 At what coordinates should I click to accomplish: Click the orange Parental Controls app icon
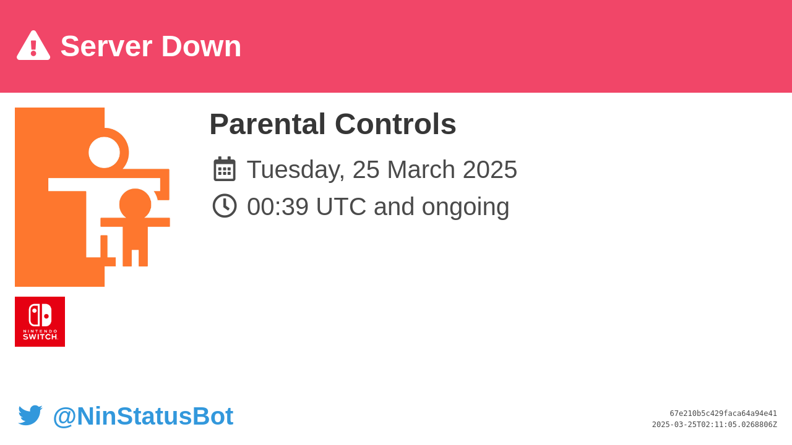coord(92,197)
